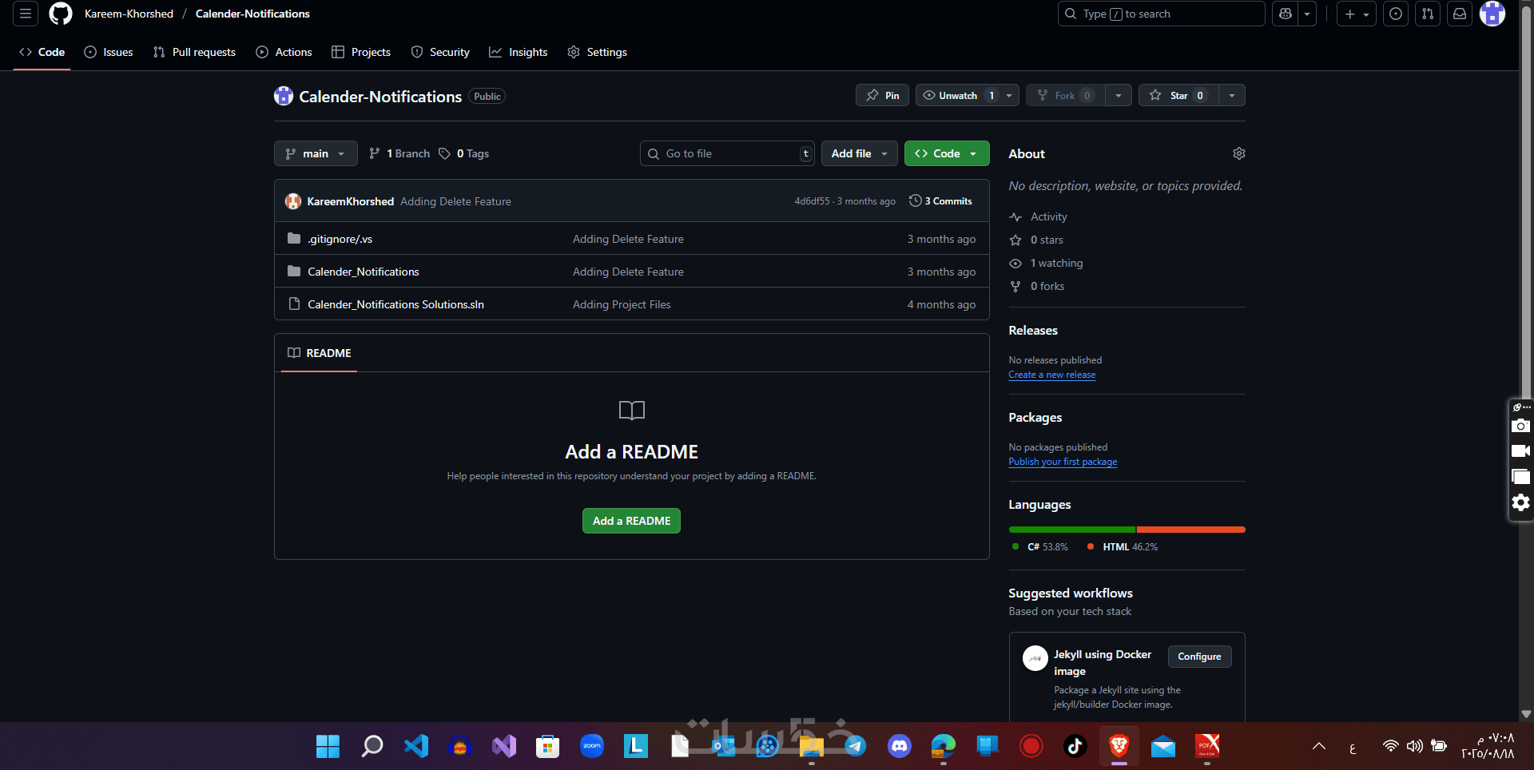View the 3 Commits history
Screen dimensions: 1534x770
[x=940, y=201]
